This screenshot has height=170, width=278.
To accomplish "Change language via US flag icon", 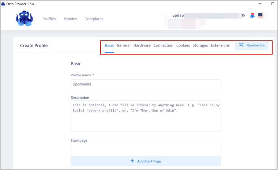I will coord(261,15).
